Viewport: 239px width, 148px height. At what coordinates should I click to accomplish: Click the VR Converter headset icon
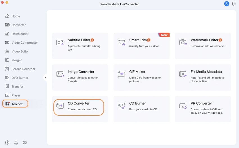183,106
